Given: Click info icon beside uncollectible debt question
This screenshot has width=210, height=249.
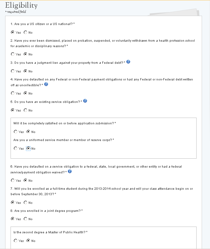Looking at the screenshot, I should [x=46, y=84].
